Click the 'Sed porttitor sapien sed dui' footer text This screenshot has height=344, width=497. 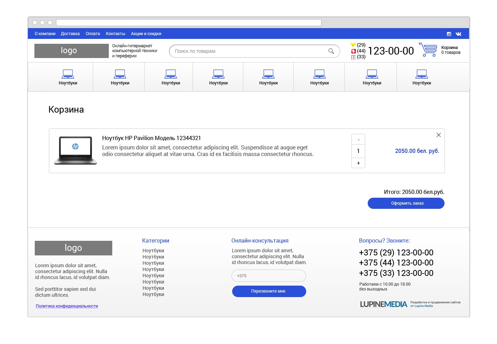(65, 289)
